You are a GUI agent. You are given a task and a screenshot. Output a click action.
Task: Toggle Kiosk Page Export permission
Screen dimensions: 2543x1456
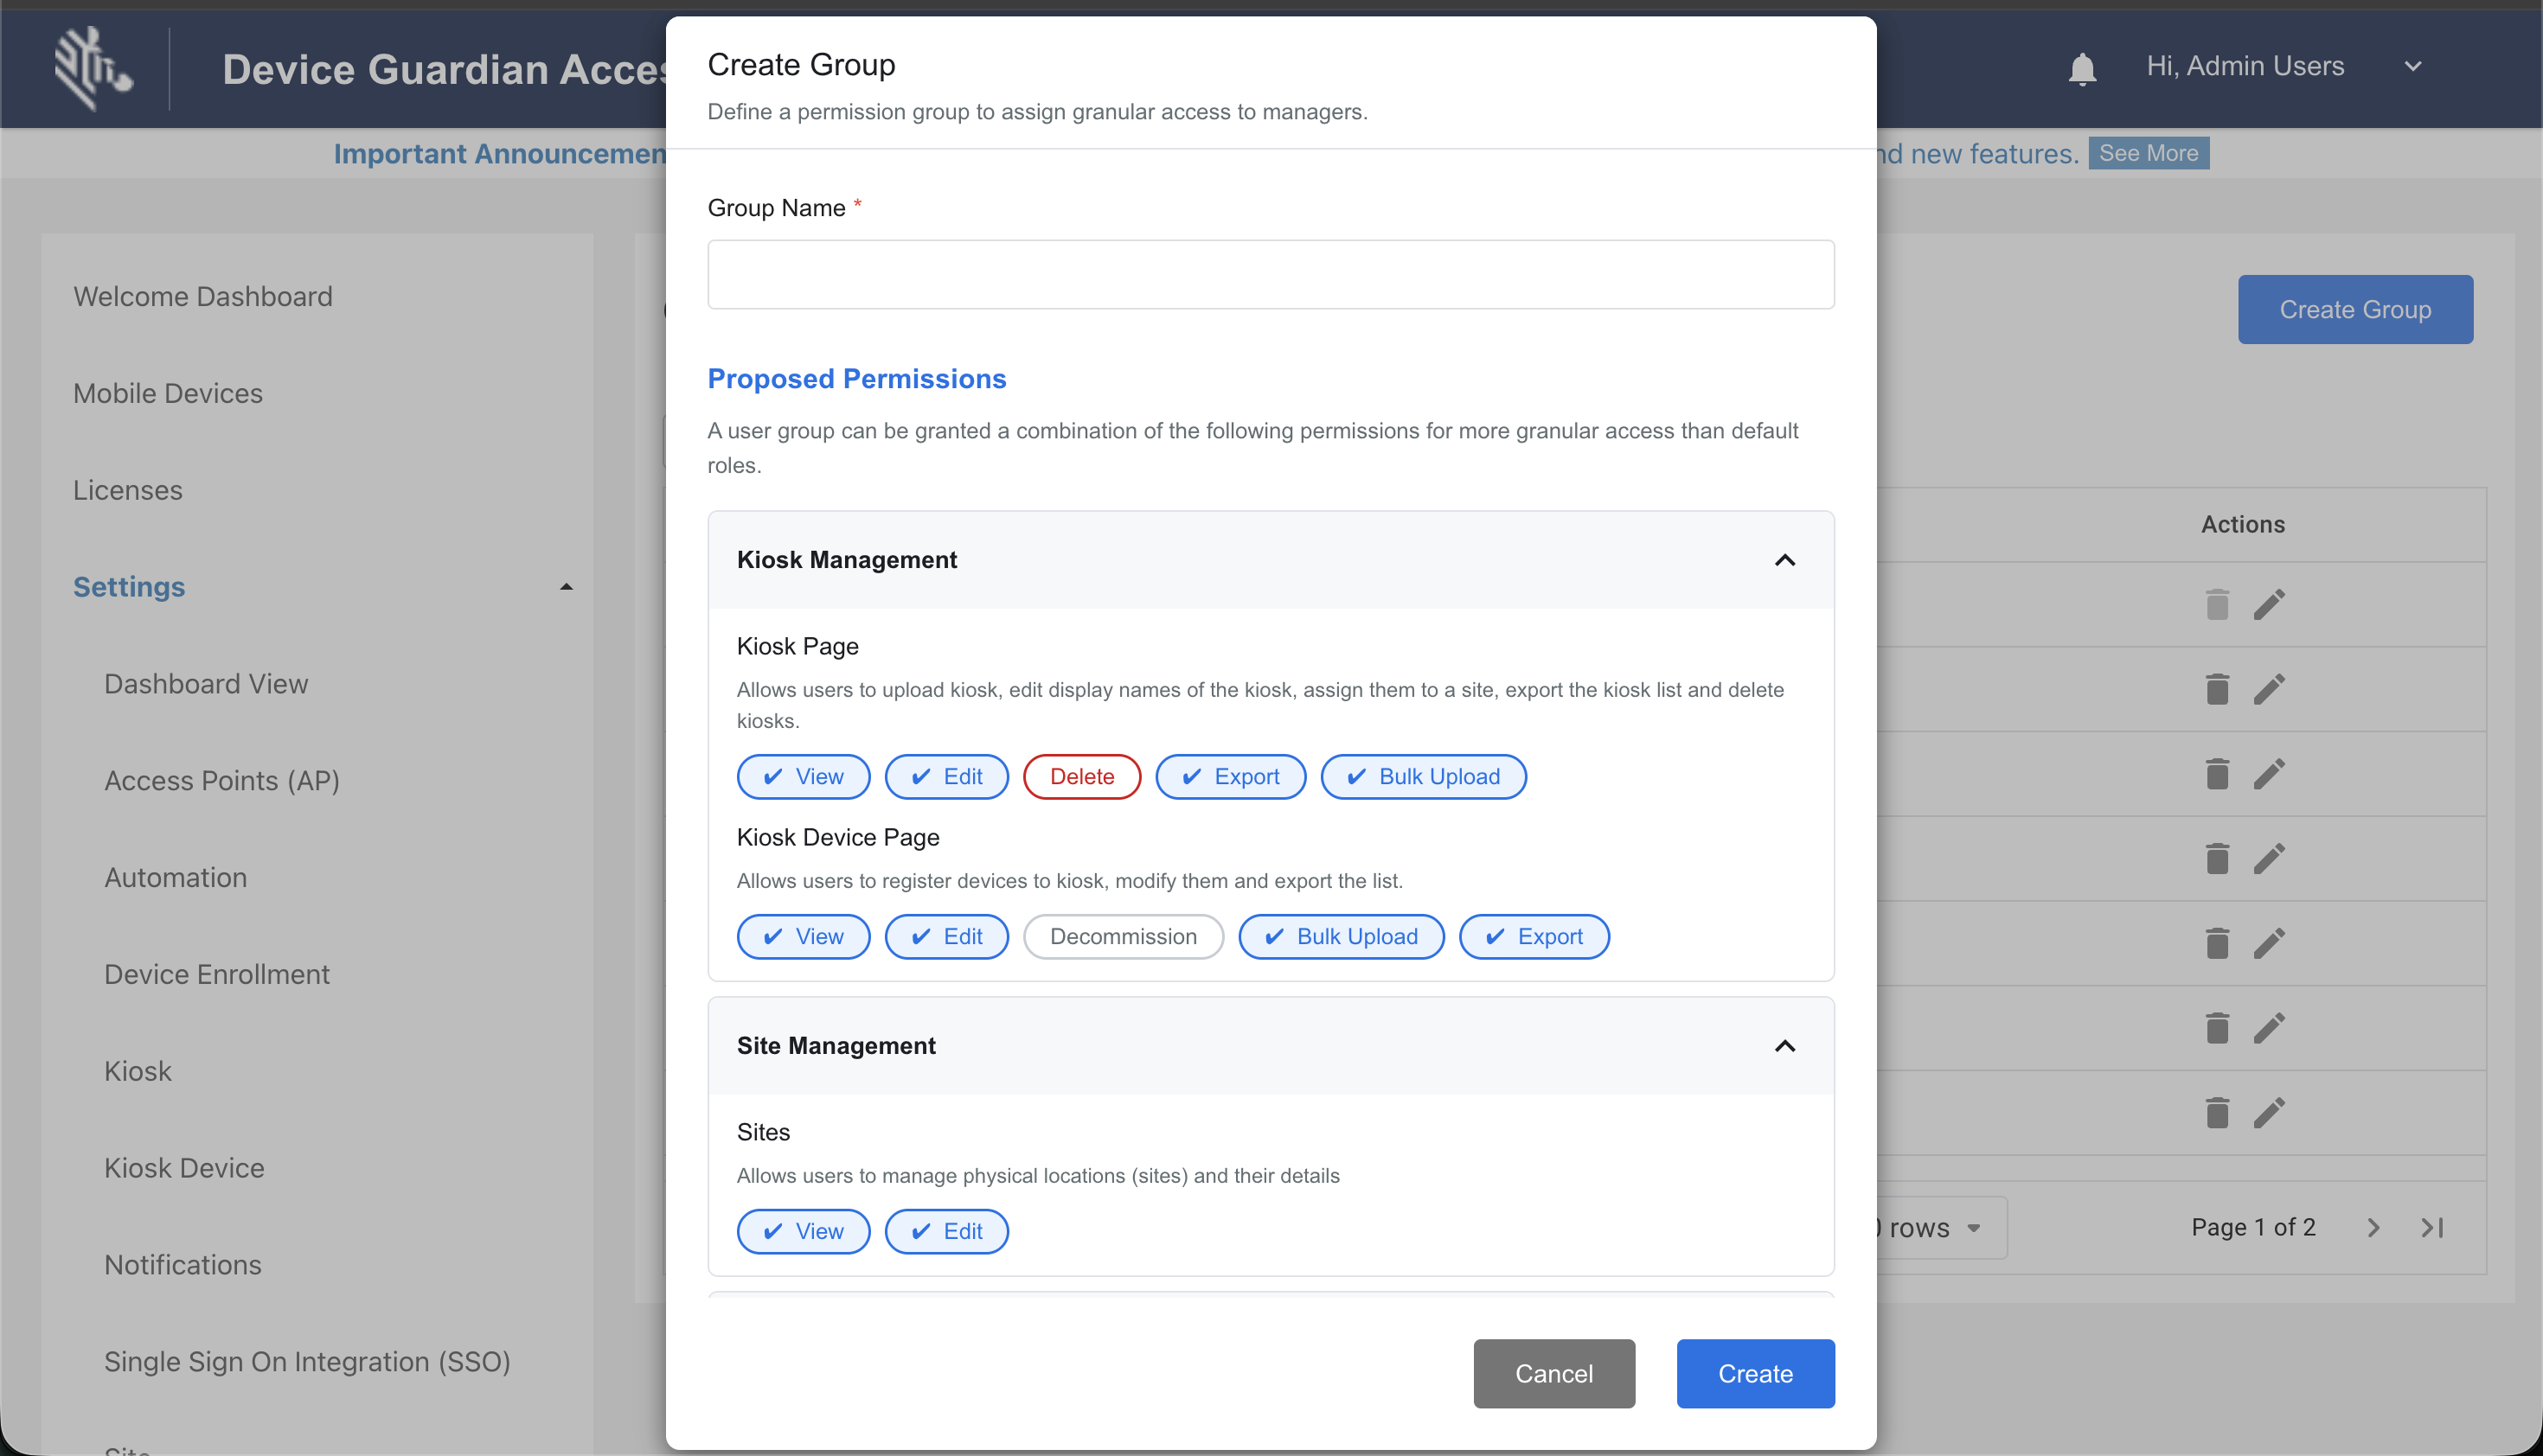pyautogui.click(x=1231, y=776)
